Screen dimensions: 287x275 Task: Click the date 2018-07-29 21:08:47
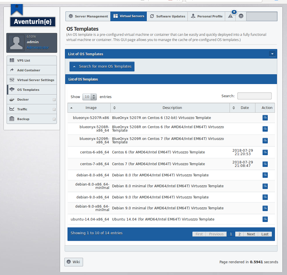click(x=243, y=164)
